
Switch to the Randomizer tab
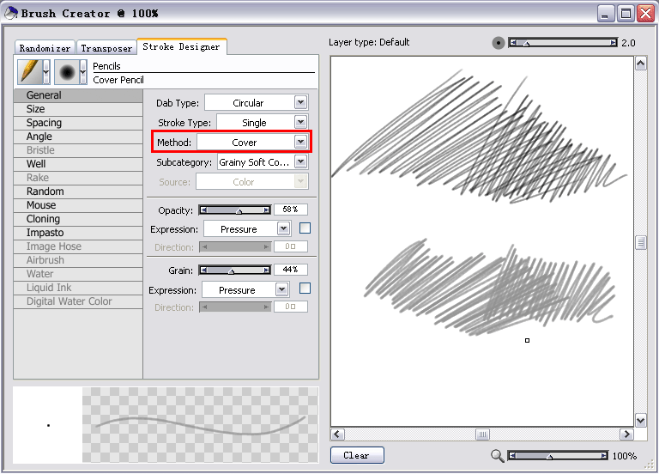tap(45, 48)
